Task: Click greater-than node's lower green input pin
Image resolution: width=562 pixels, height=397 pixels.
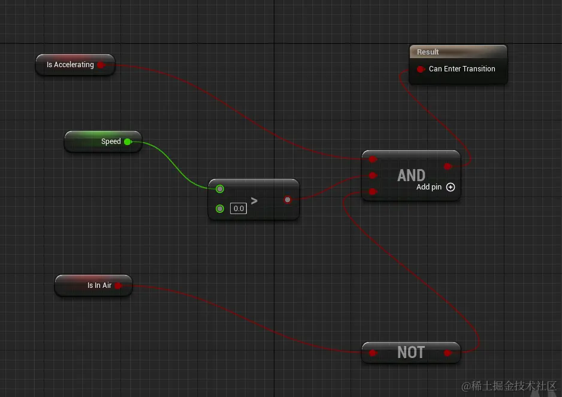Action: [x=220, y=208]
